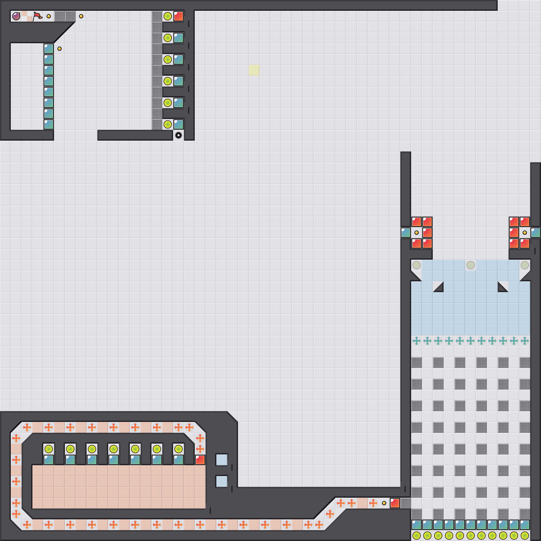The image size is (541, 541).
Task: Click the purple ball player character
Action: [x=16, y=16]
